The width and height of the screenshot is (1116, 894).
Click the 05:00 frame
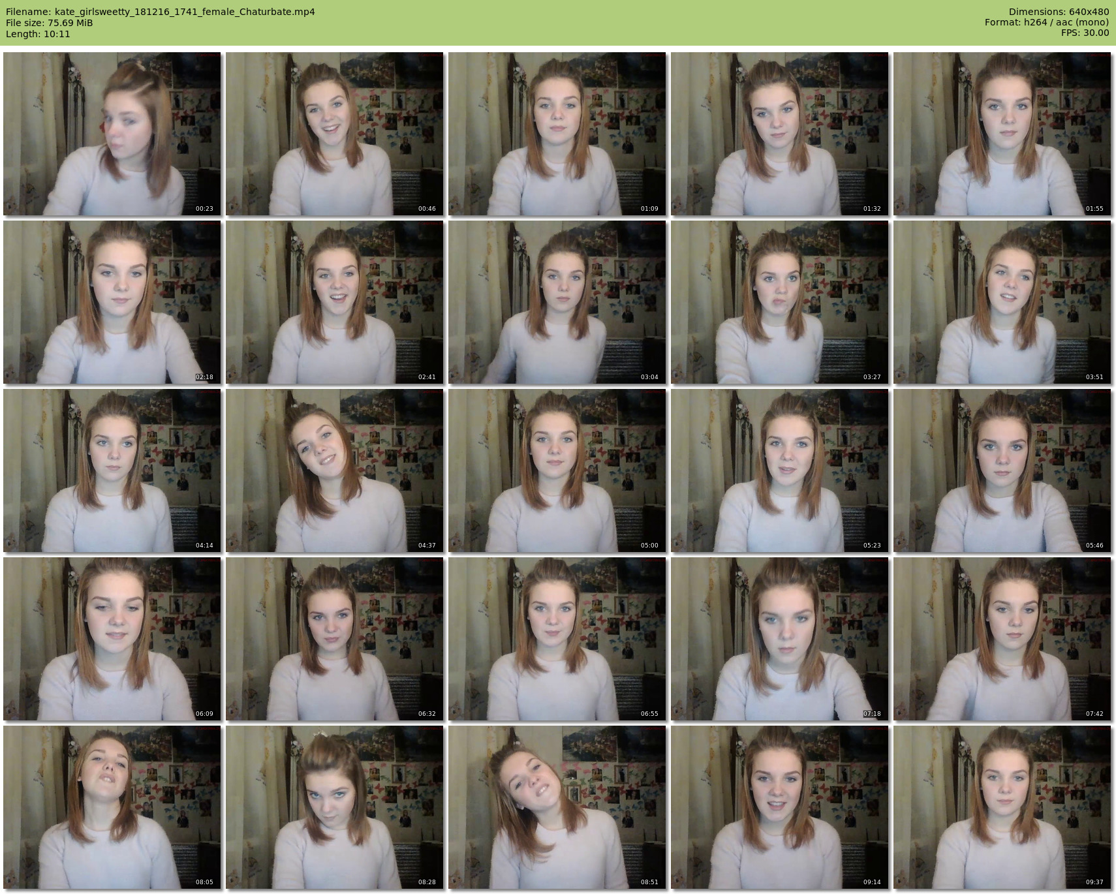[557, 470]
